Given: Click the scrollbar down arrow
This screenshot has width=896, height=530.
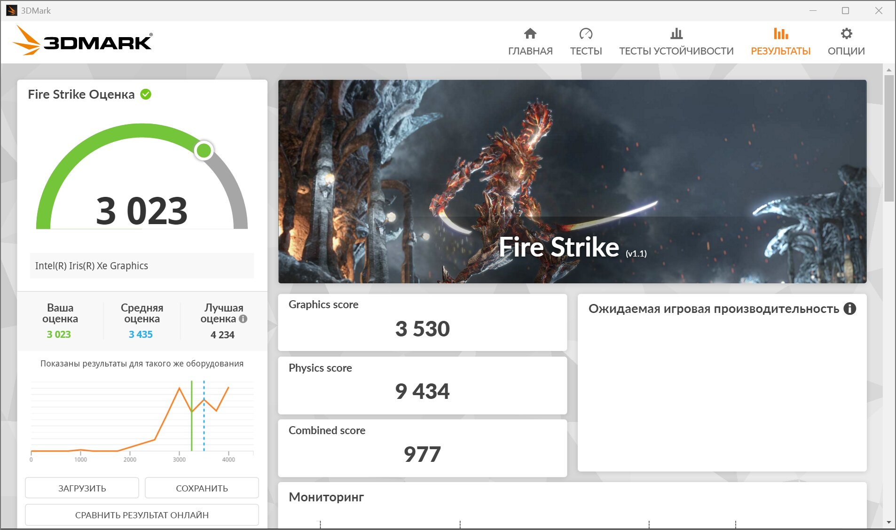Looking at the screenshot, I should point(888,522).
